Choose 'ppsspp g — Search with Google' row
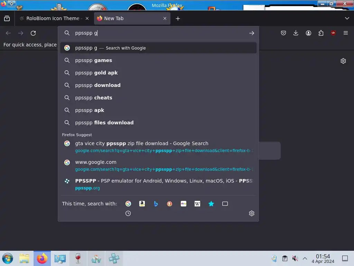 pos(158,48)
